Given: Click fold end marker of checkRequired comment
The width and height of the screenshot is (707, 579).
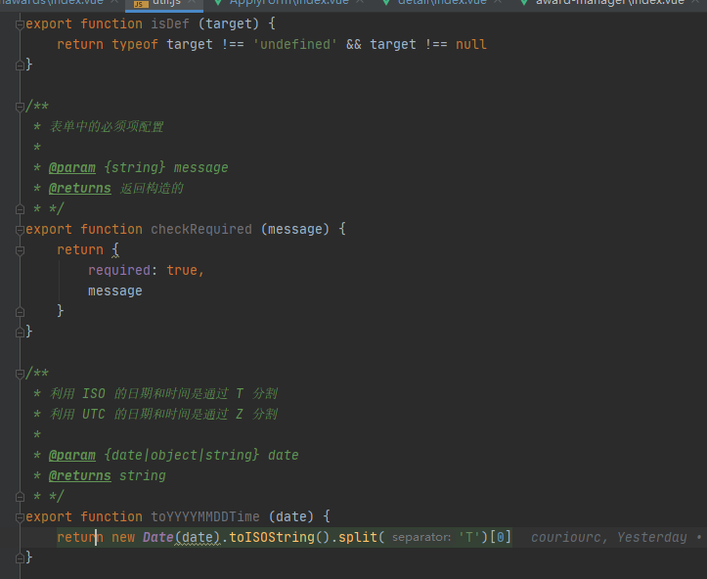Looking at the screenshot, I should click(20, 208).
